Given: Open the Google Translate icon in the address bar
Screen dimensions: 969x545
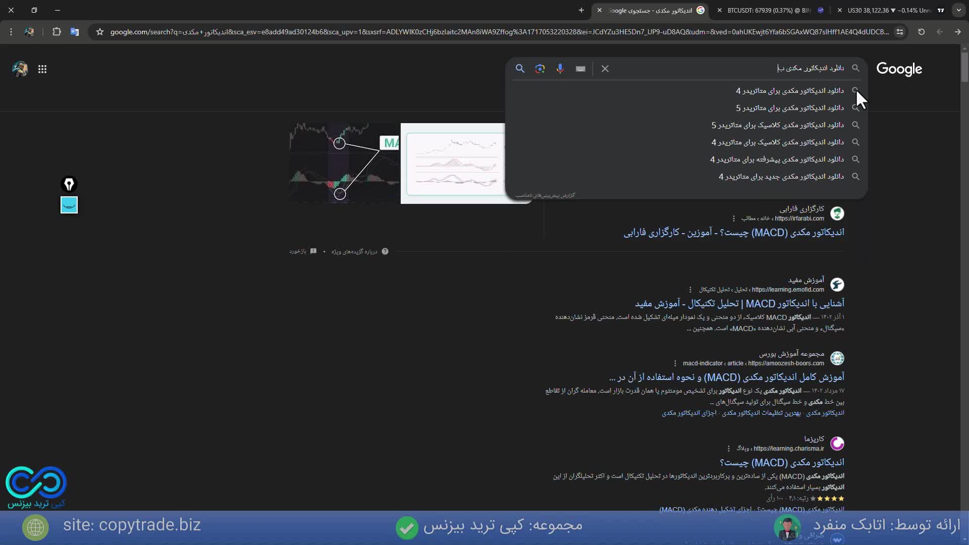Looking at the screenshot, I should click(75, 32).
